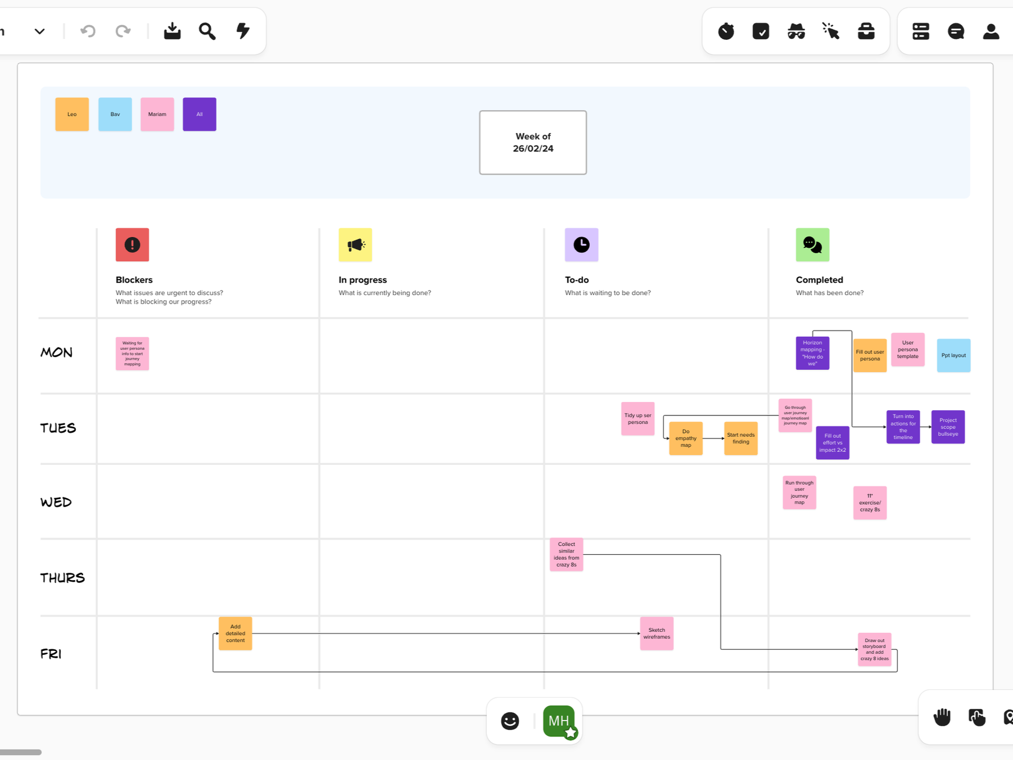
Task: Select the blue Bav sticky note
Action: coord(115,114)
